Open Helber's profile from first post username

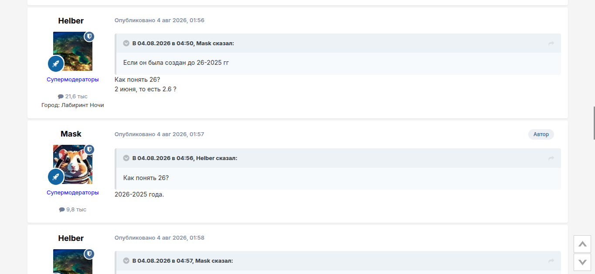pyautogui.click(x=71, y=21)
